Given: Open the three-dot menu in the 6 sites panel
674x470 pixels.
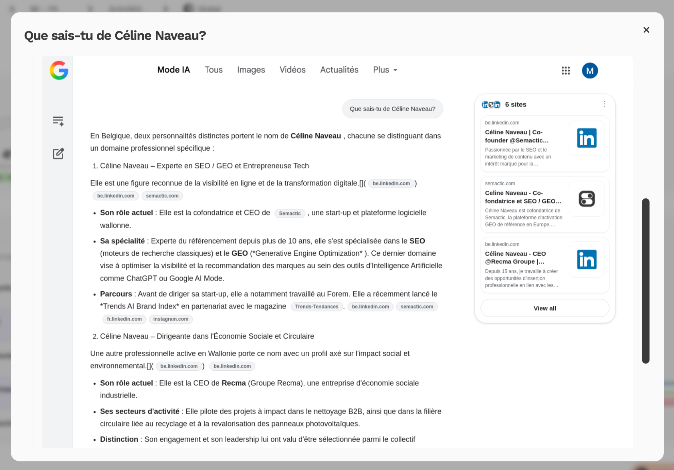Looking at the screenshot, I should [604, 104].
